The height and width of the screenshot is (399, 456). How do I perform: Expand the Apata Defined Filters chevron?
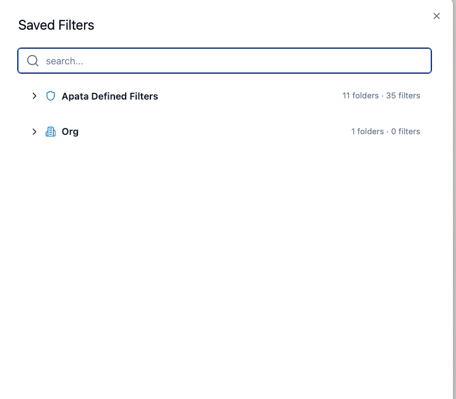coord(35,96)
